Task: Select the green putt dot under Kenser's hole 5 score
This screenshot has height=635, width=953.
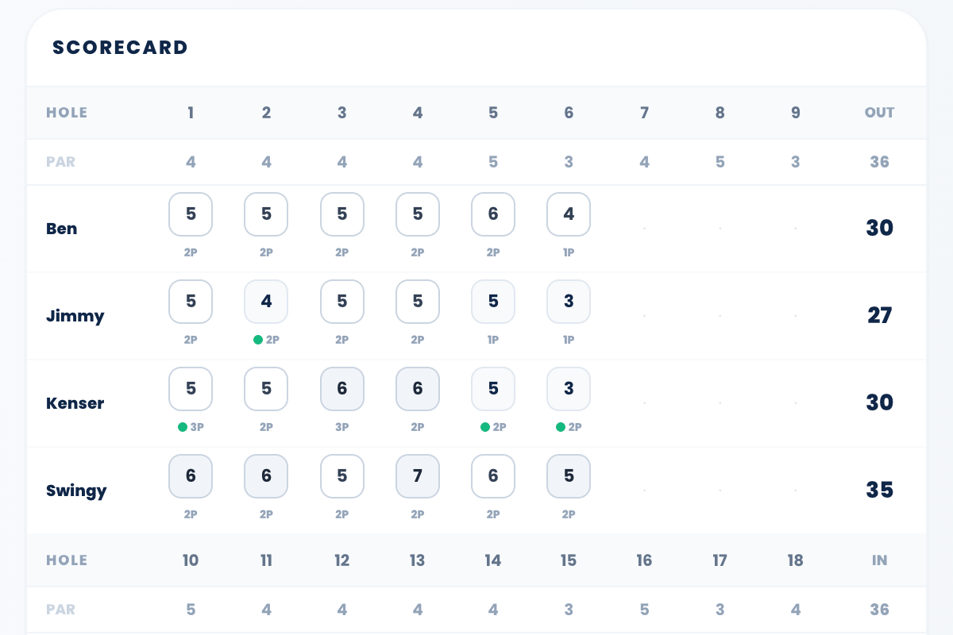Action: pyautogui.click(x=484, y=427)
